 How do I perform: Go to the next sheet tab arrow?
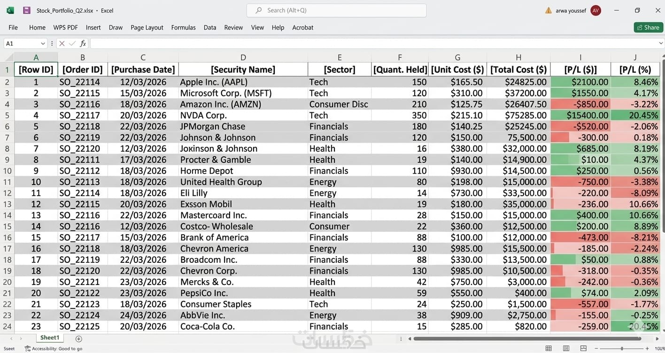(21, 338)
